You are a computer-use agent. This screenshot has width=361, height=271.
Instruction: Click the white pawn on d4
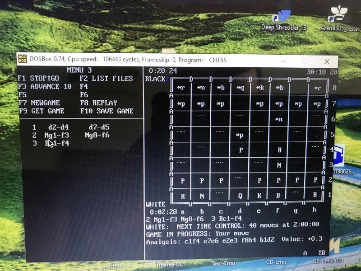click(x=241, y=150)
